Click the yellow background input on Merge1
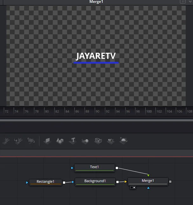This screenshot has height=205, width=193. (126, 181)
